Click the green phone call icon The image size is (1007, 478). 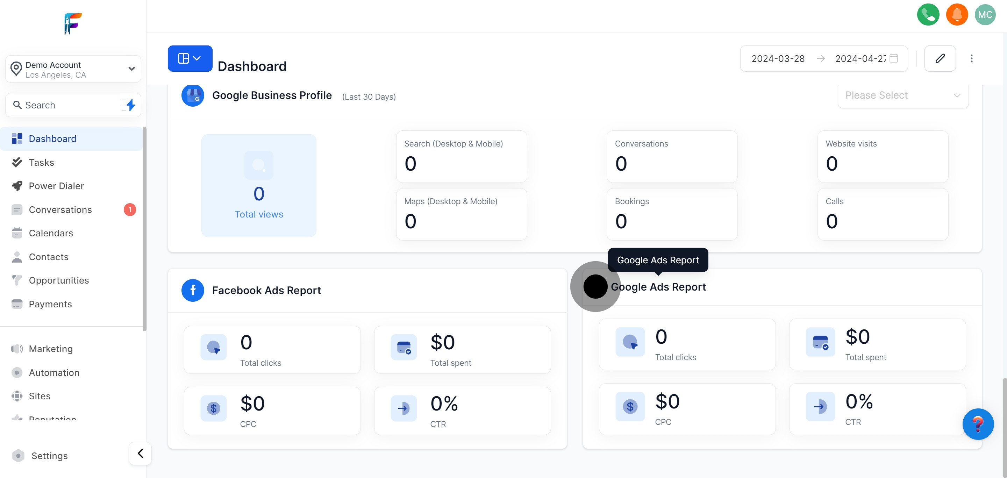pos(928,15)
